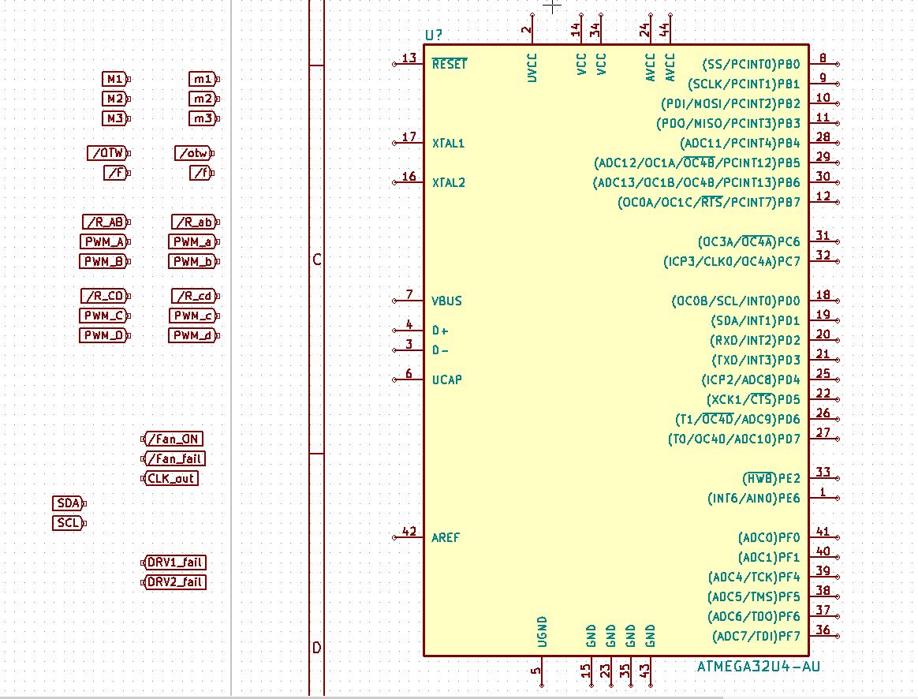Select the DRV2_fail label

pyautogui.click(x=174, y=582)
